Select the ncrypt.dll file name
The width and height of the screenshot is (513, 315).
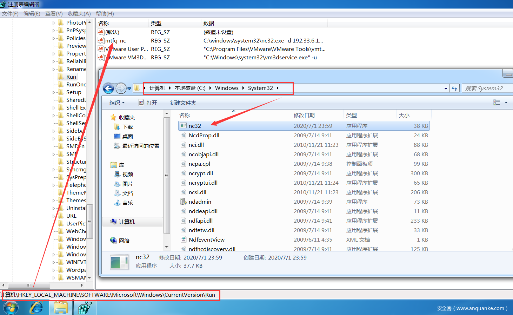[x=201, y=173]
